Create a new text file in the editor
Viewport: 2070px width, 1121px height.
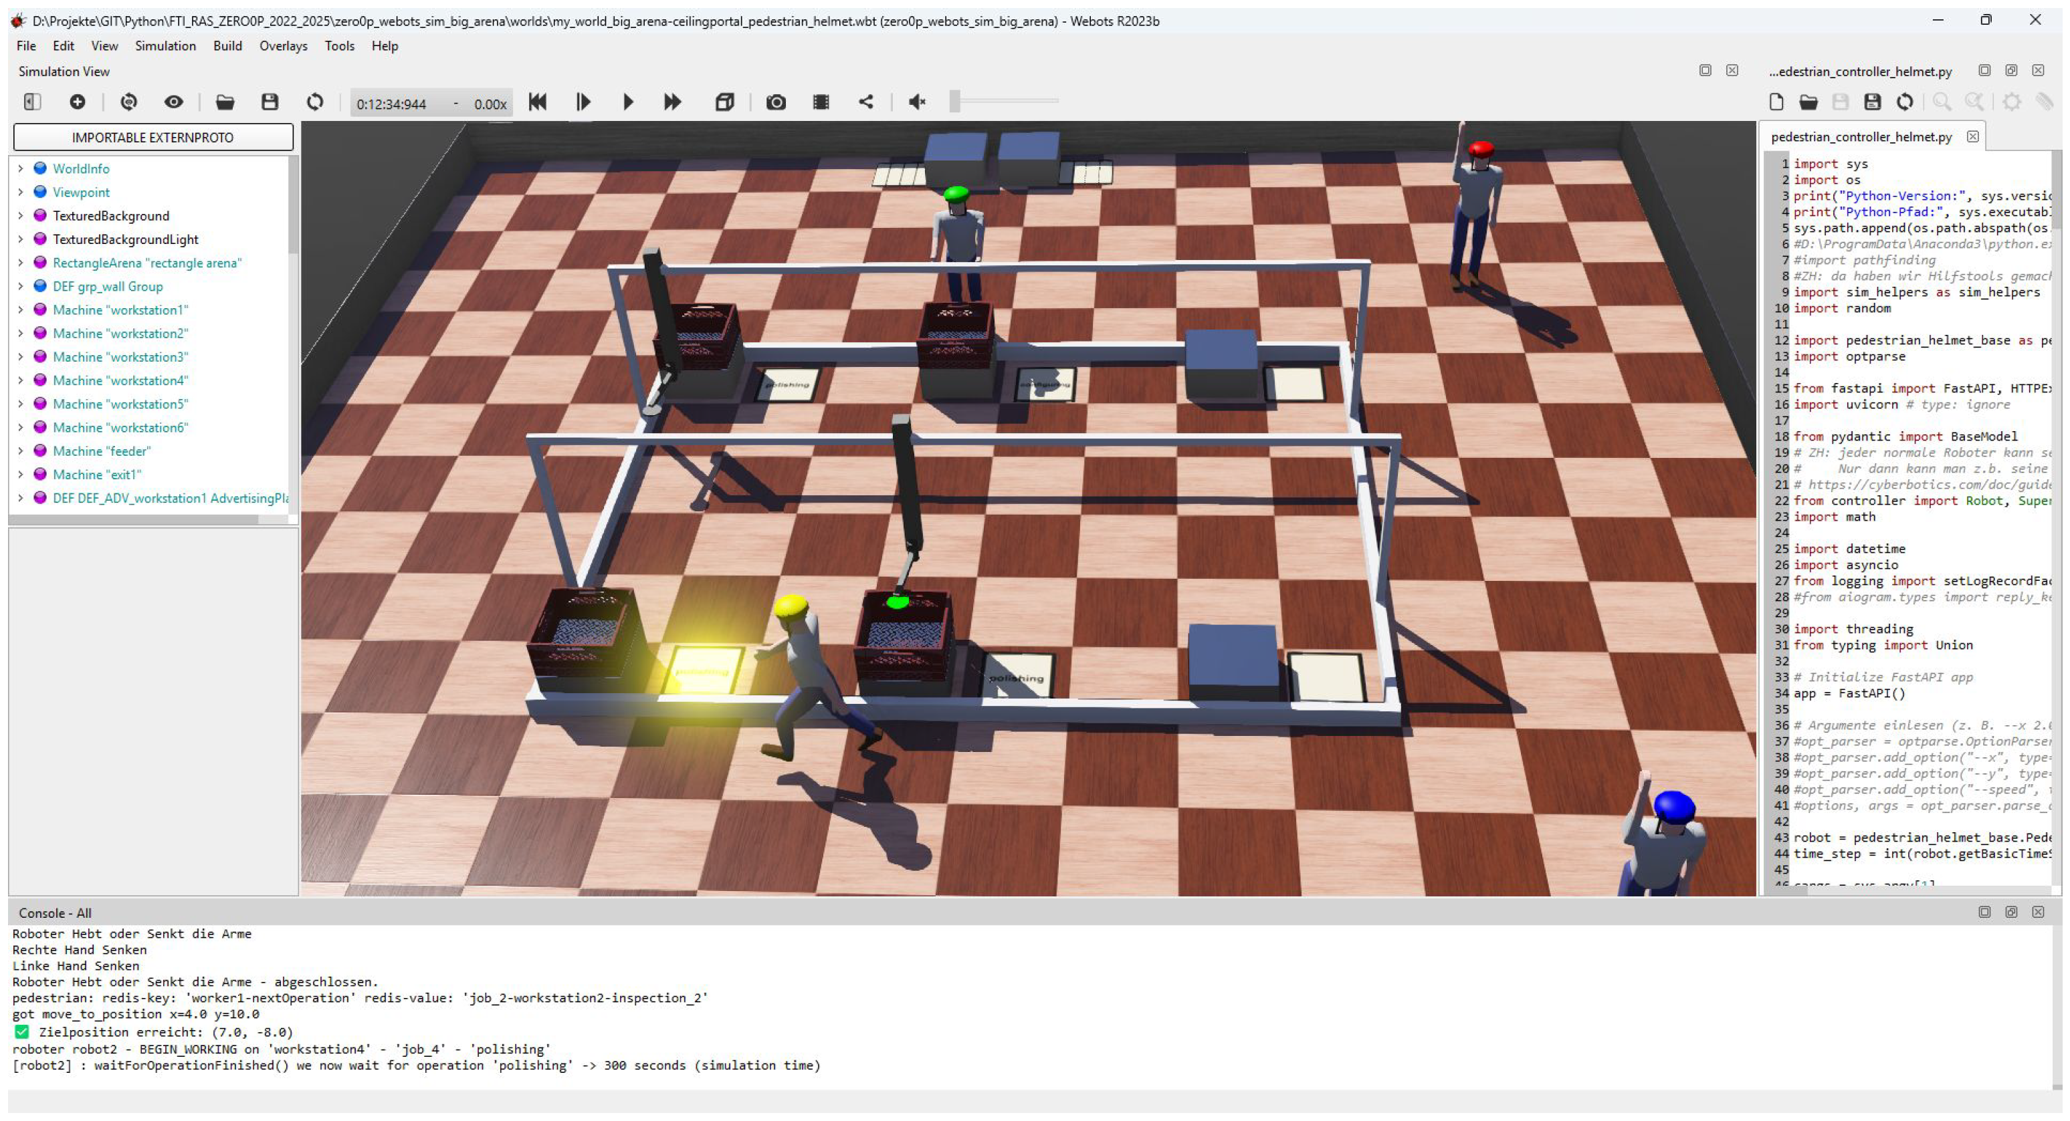tap(1776, 102)
